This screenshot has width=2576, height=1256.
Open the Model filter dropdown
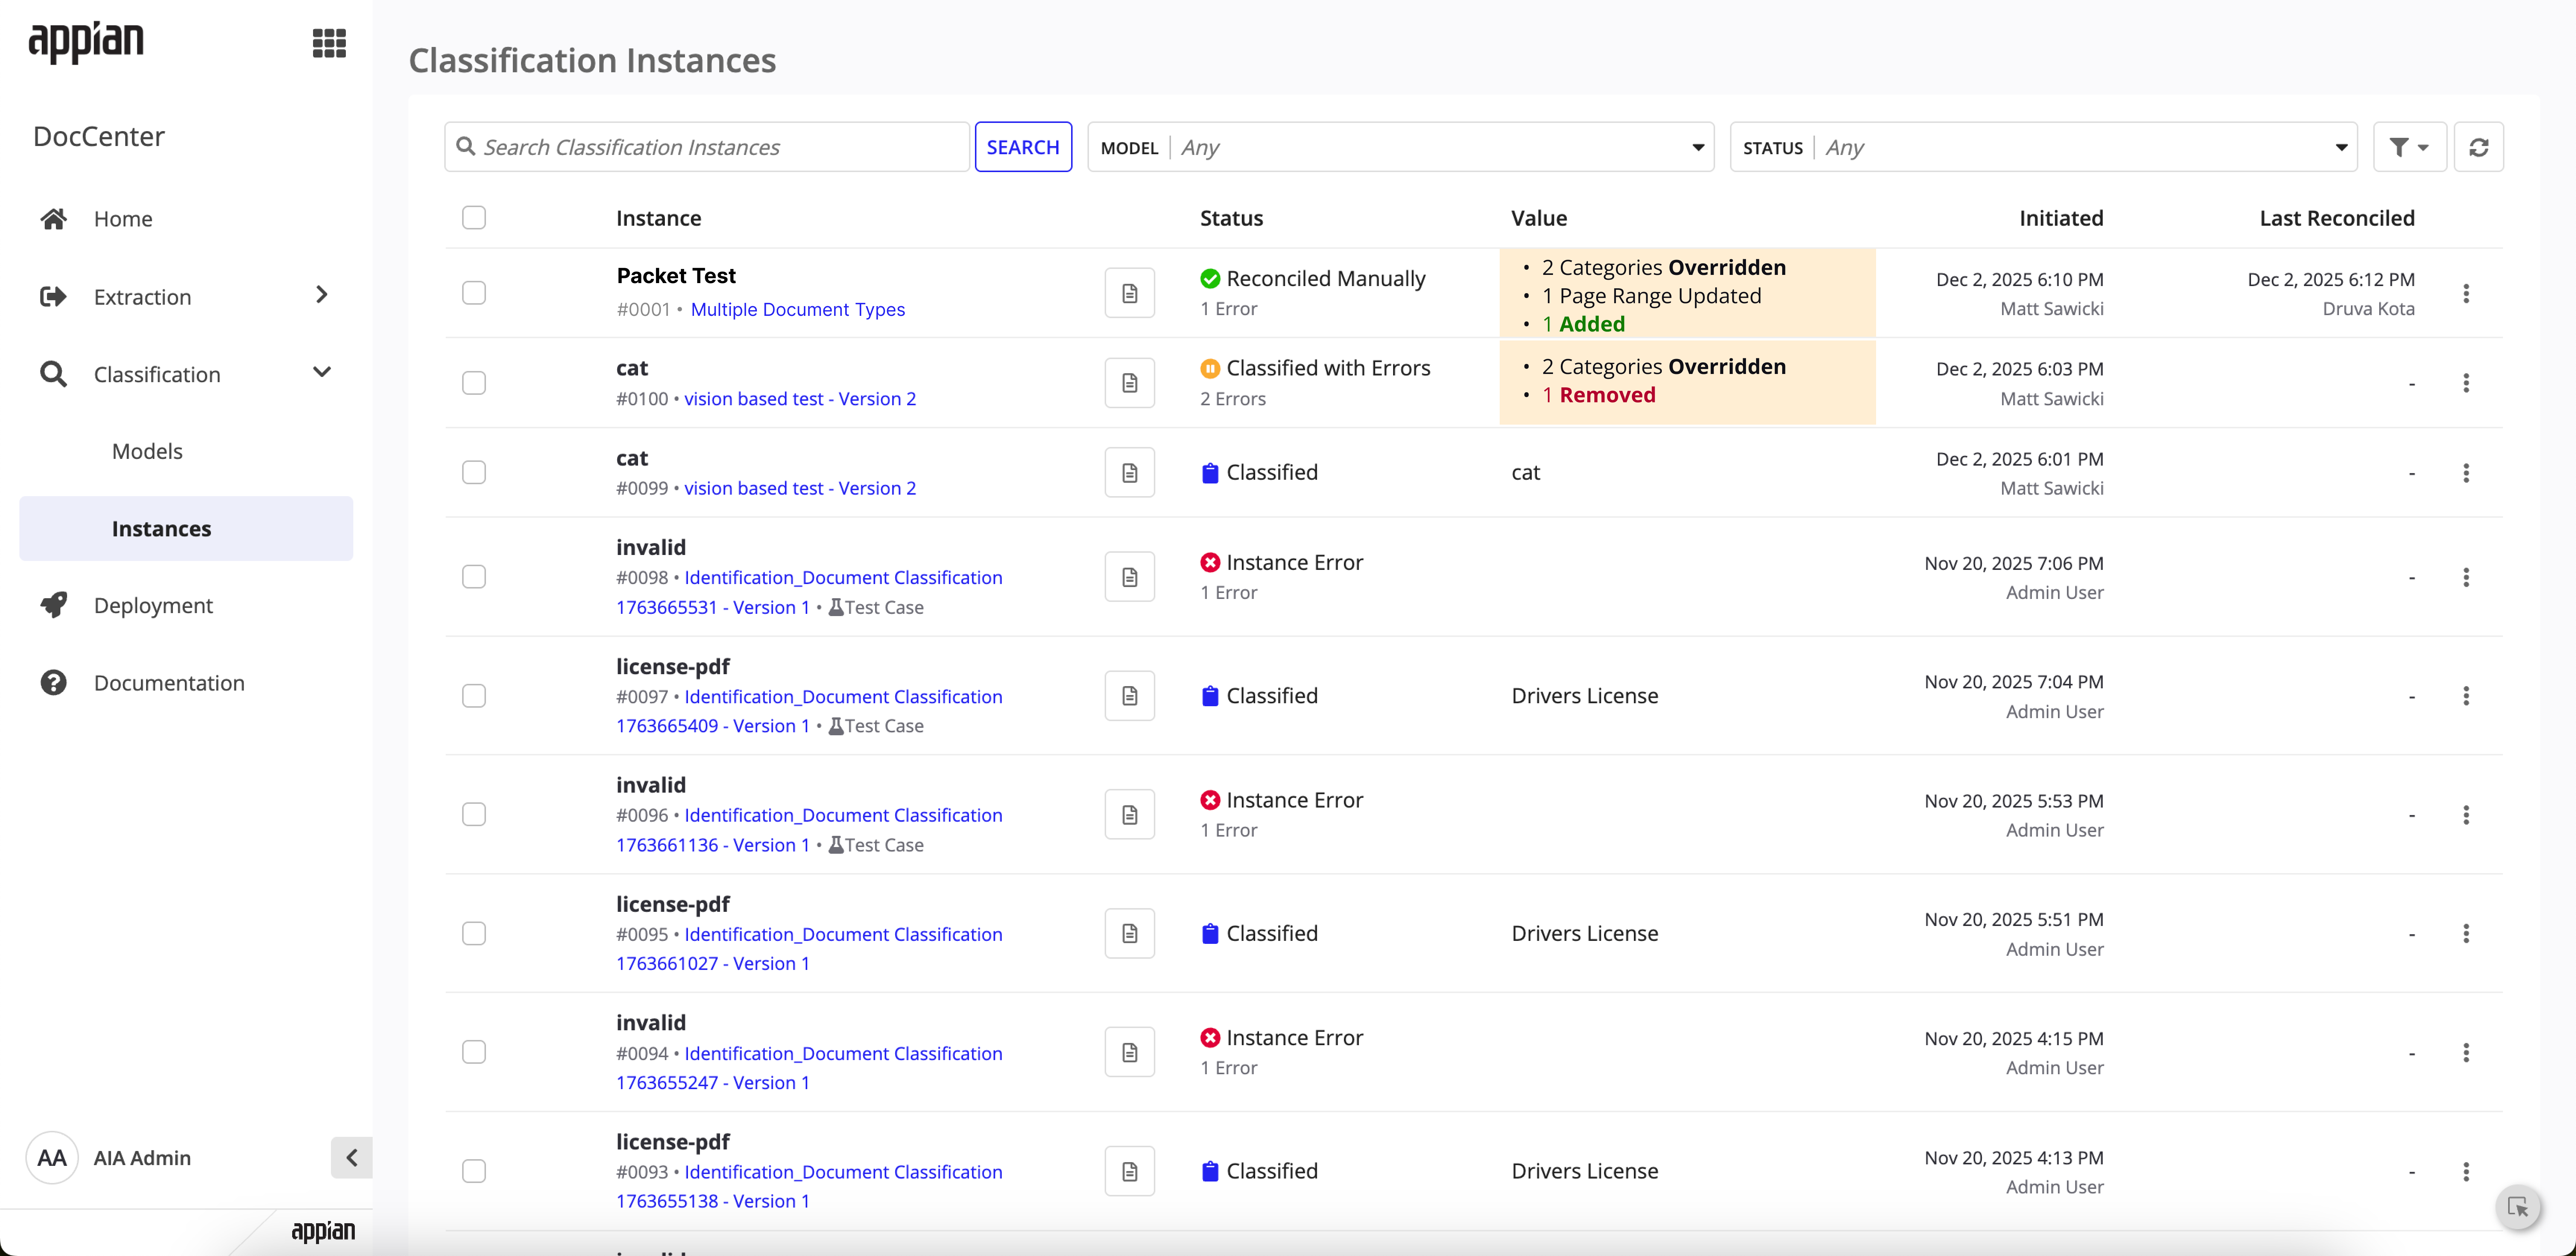(1697, 146)
